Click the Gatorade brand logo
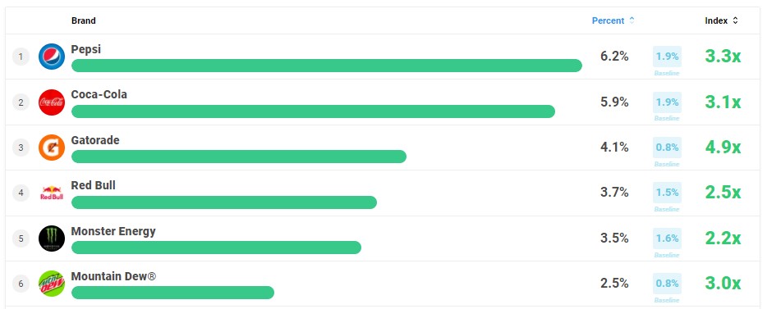Image resolution: width=767 pixels, height=309 pixels. (52, 148)
